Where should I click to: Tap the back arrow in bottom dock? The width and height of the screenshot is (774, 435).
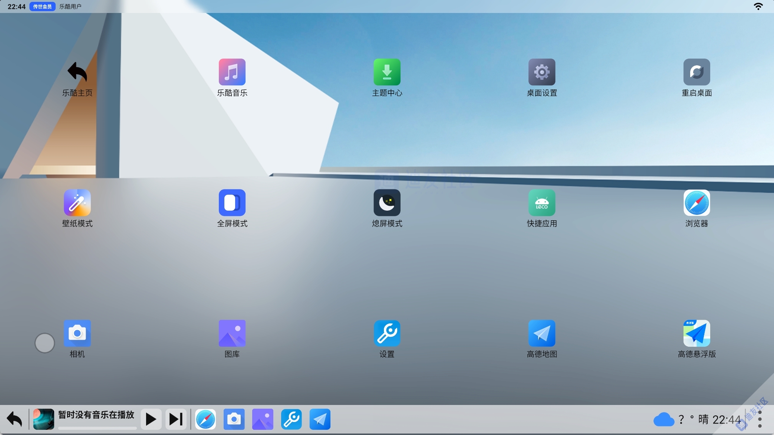pos(14,419)
